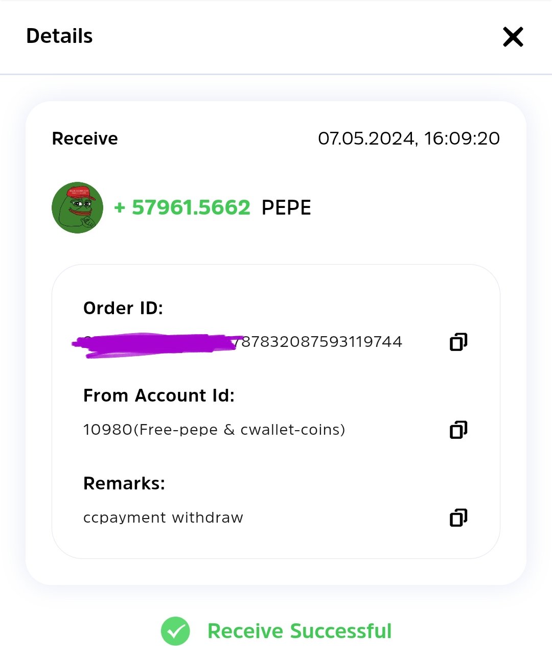Tap the purple scribble covering the Order ID

pyautogui.click(x=157, y=344)
